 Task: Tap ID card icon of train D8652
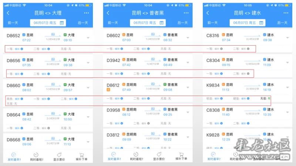tap(53, 34)
